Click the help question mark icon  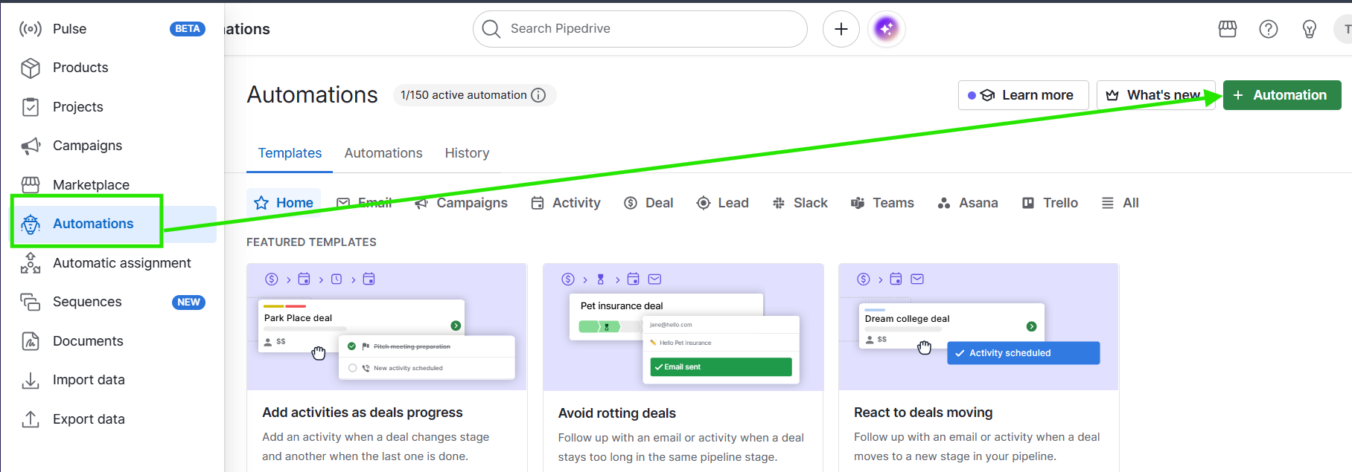click(1268, 29)
